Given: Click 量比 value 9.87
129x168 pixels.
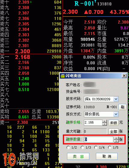Looking at the screenshot, I should tap(124, 28).
